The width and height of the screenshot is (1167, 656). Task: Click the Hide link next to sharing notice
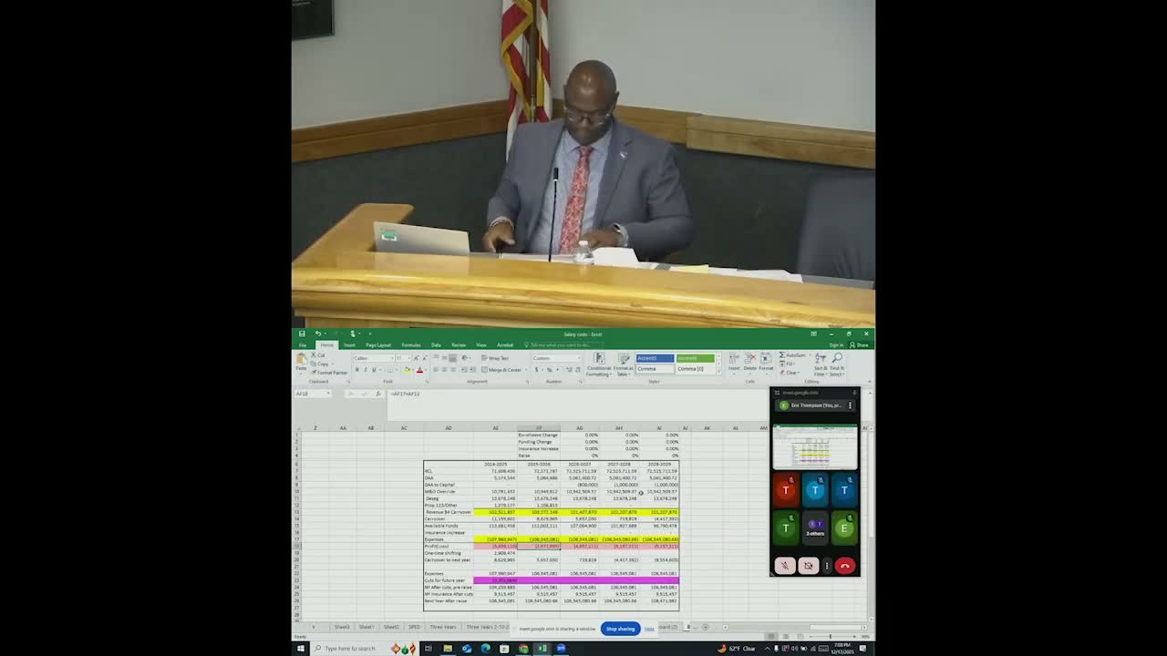point(650,629)
